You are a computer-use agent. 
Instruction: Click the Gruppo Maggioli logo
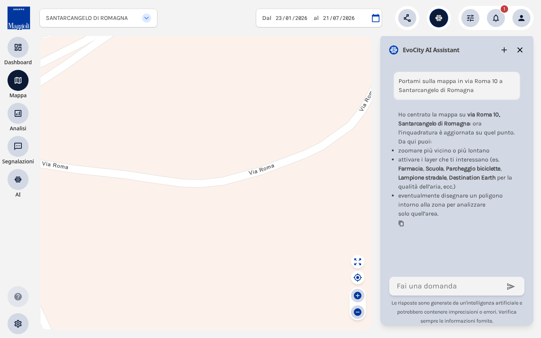pyautogui.click(x=19, y=18)
